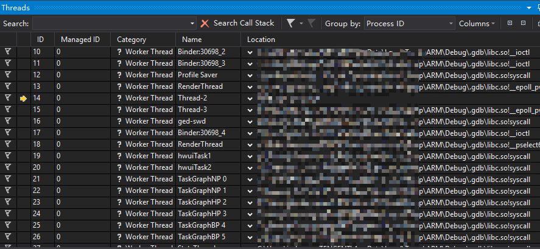The width and height of the screenshot is (540, 249).
Task: Flag the hwuiTask2 thread
Action: [x=8, y=167]
